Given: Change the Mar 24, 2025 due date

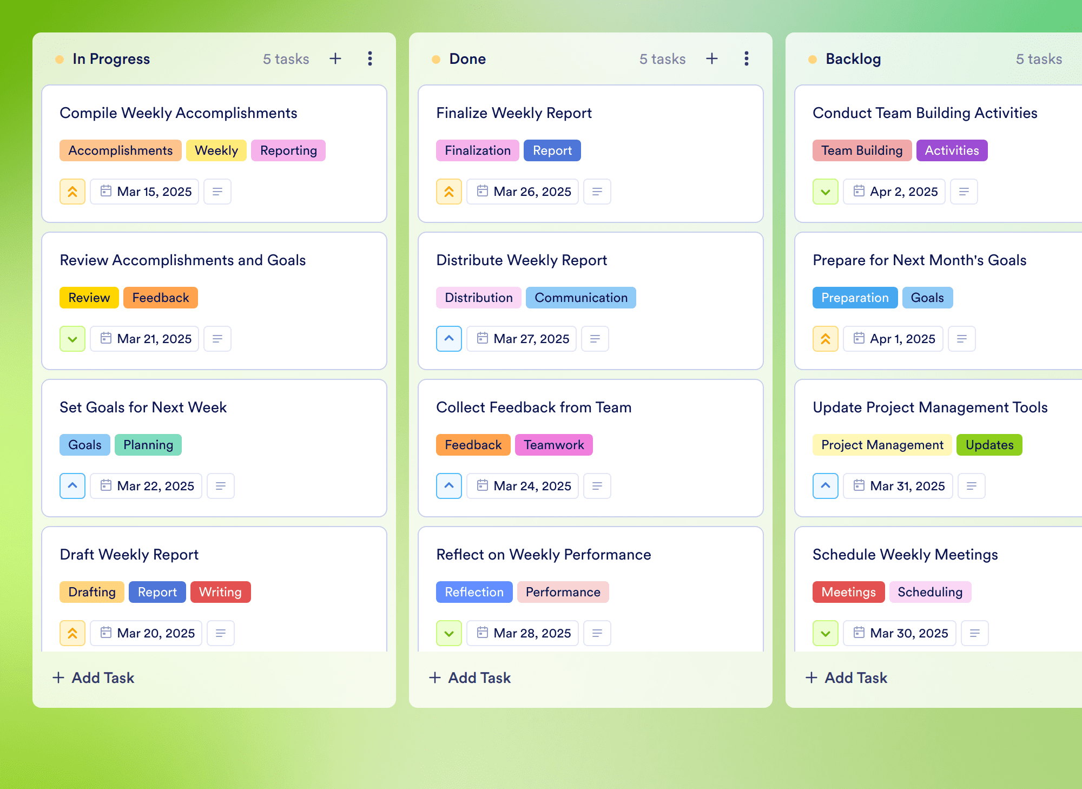Looking at the screenshot, I should [x=523, y=486].
